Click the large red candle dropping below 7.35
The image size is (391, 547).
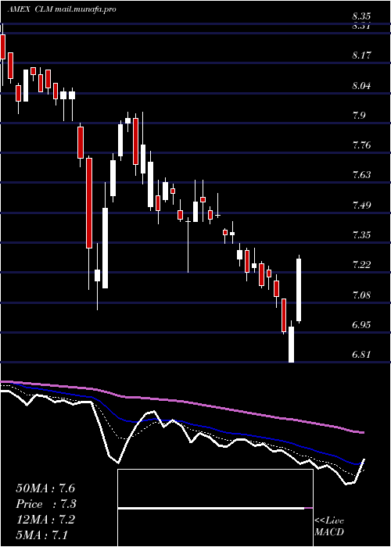coord(89,203)
